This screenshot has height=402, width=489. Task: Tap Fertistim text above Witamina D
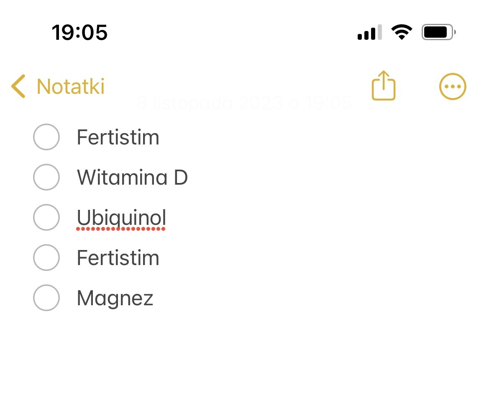[118, 137]
